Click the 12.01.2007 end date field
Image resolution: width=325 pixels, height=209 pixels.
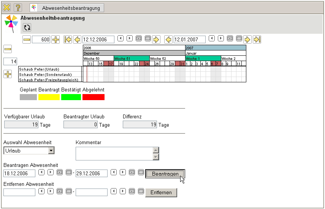coord(189,39)
